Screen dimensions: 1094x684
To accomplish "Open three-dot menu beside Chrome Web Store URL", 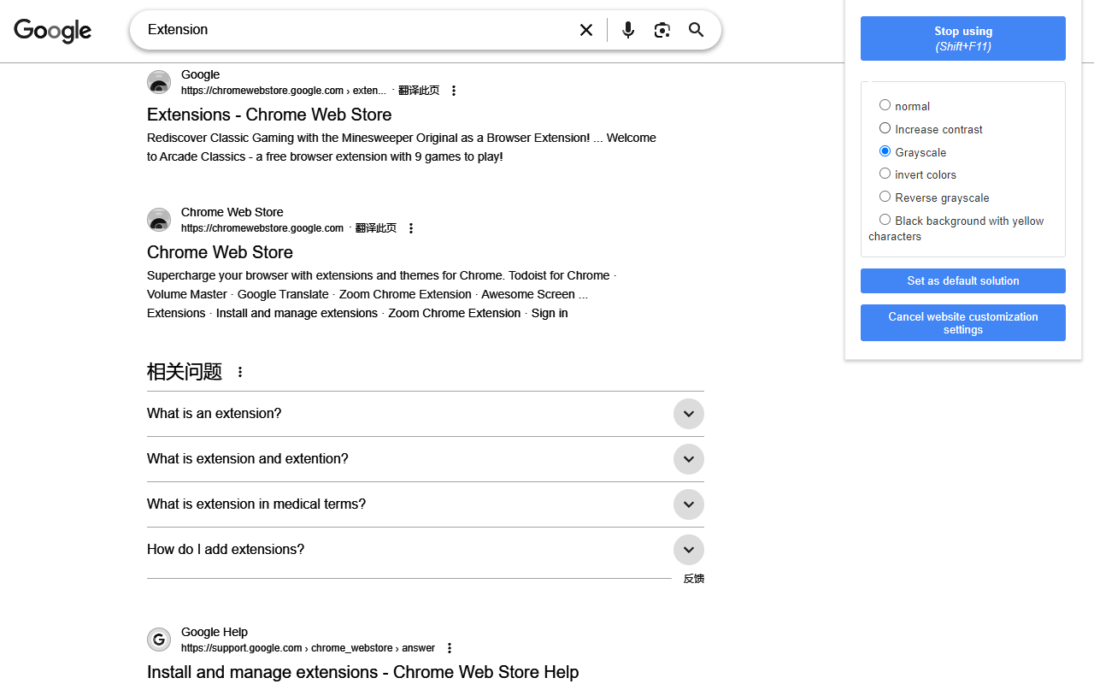I will point(411,228).
